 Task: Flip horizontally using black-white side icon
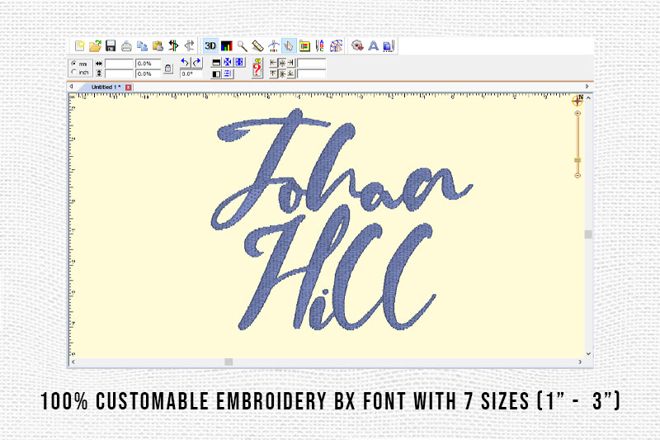[x=216, y=73]
